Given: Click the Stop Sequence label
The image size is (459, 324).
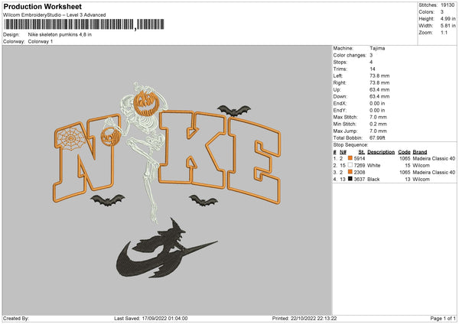Looking at the screenshot, I should tap(350, 144).
